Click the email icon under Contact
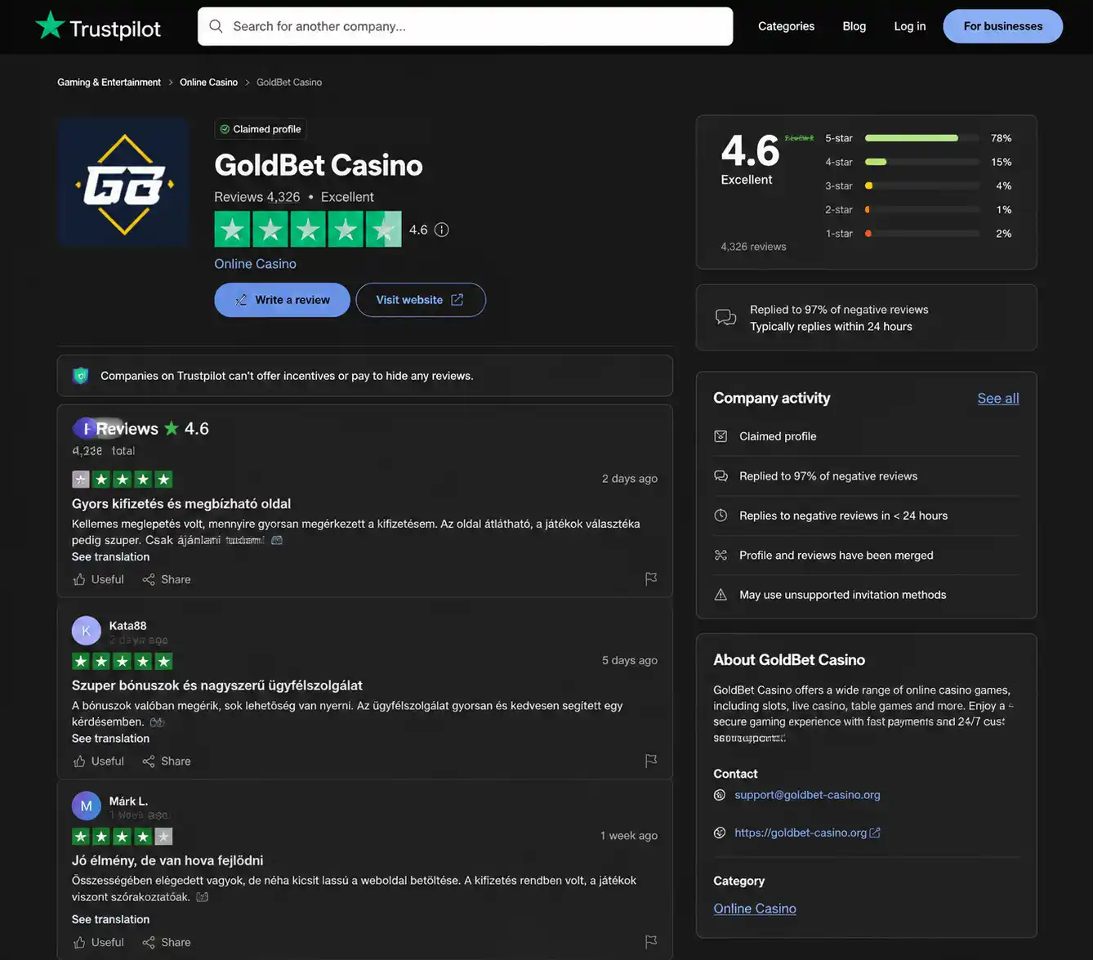The width and height of the screenshot is (1093, 960). (720, 795)
